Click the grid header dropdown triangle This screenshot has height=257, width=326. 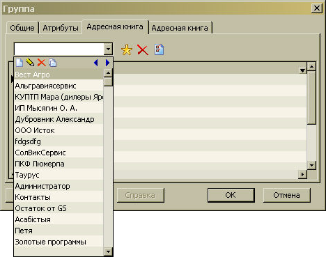302,70
